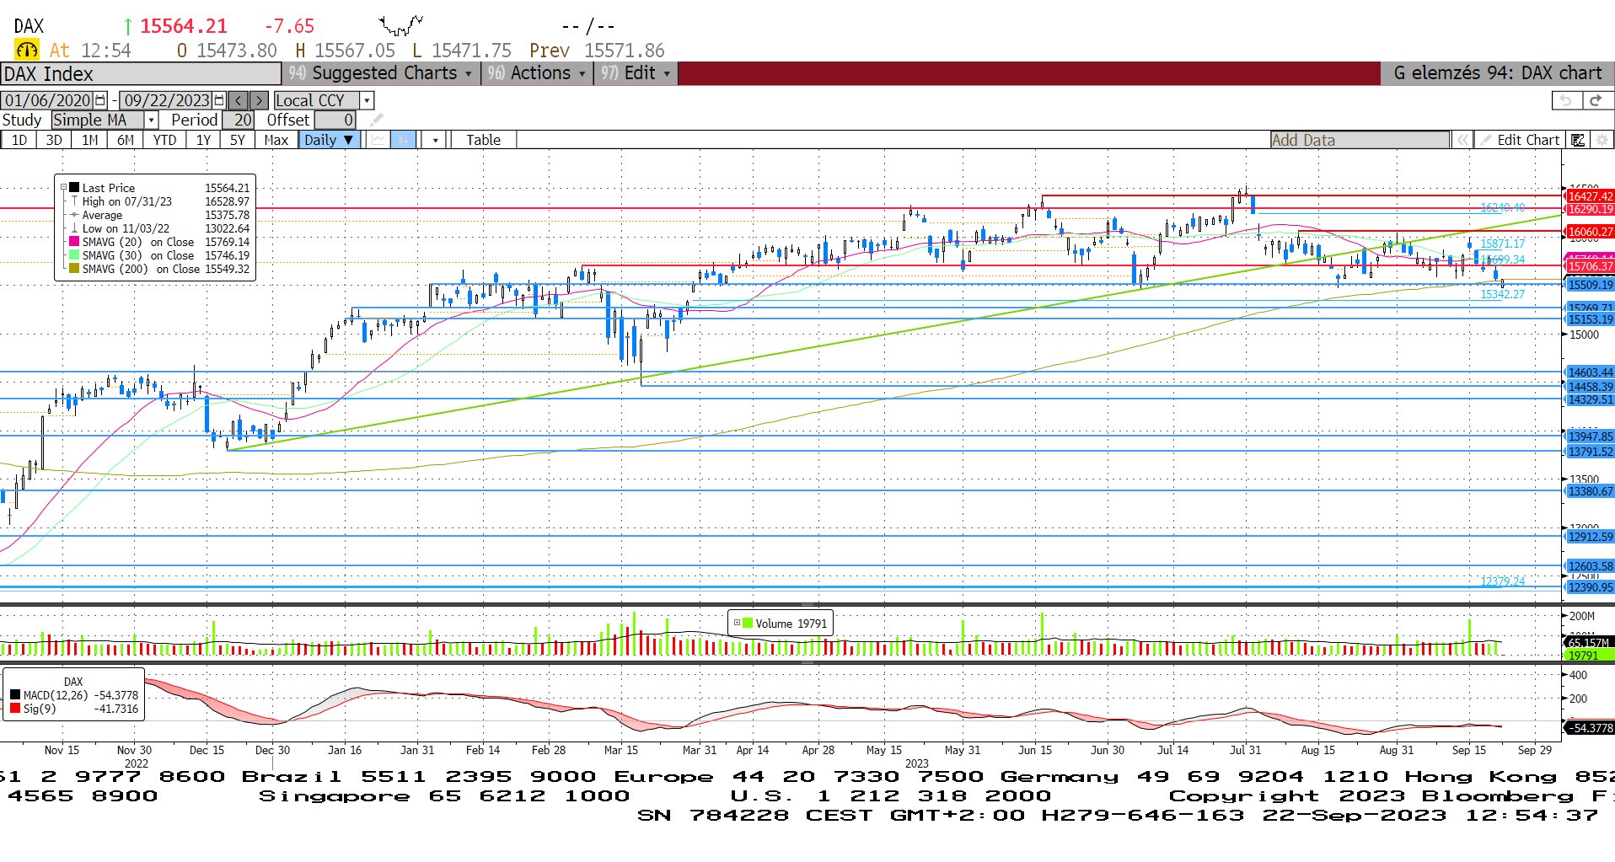Click green Volume legend square
The image size is (1615, 862).
pos(747,624)
